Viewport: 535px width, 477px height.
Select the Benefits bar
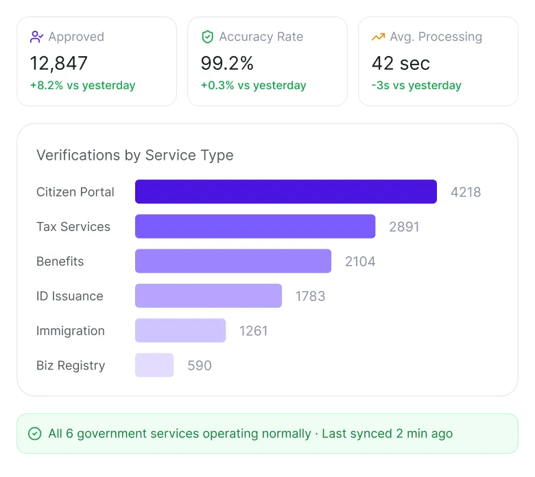tap(233, 261)
